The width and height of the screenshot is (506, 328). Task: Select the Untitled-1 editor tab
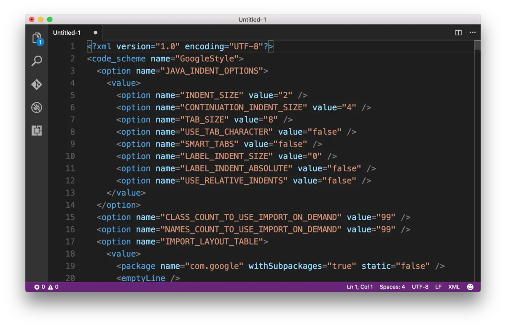point(75,33)
